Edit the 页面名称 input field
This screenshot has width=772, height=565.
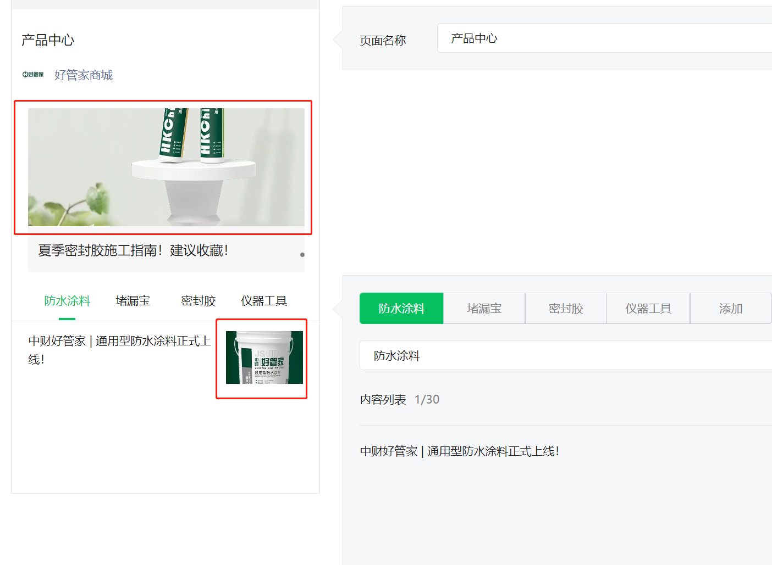[x=604, y=38]
